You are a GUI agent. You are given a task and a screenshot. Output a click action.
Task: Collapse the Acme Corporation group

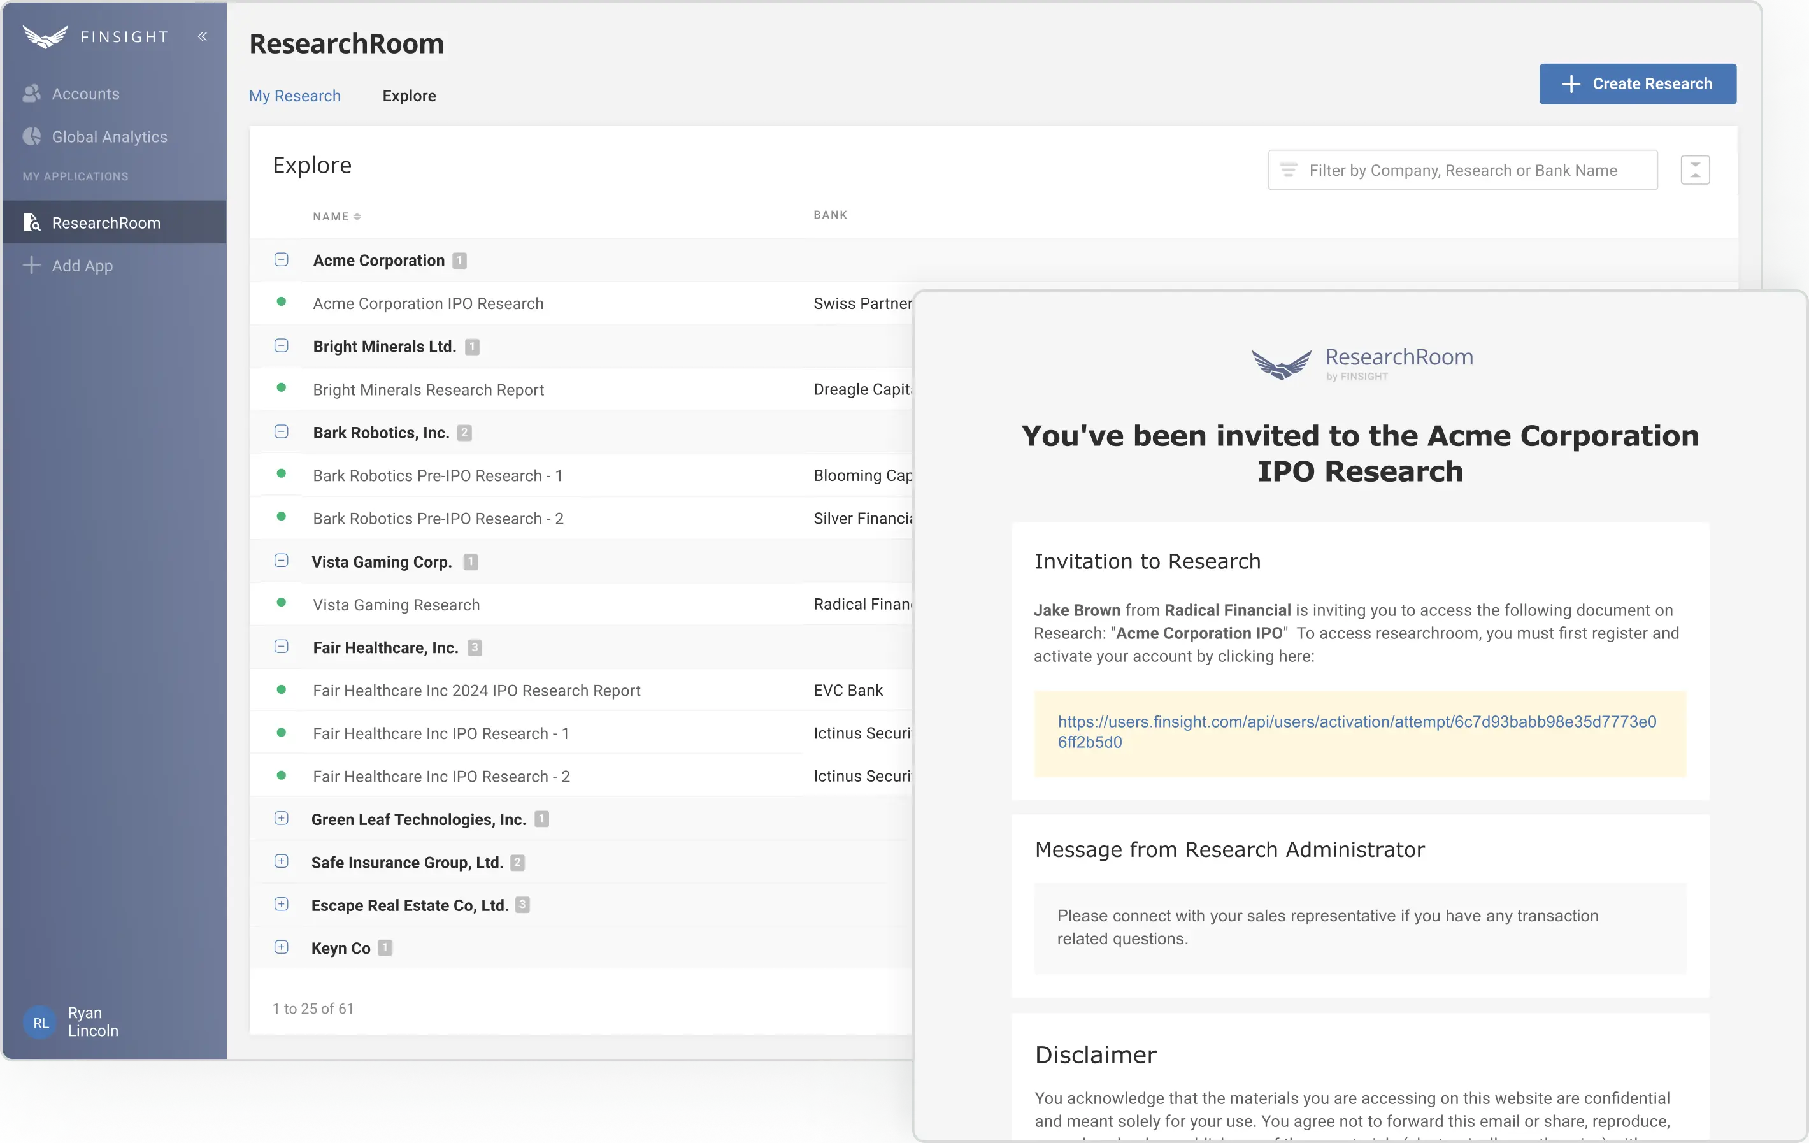[x=281, y=260]
